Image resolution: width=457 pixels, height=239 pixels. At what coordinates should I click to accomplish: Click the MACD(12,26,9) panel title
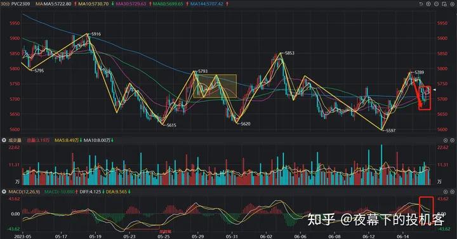click(24, 192)
